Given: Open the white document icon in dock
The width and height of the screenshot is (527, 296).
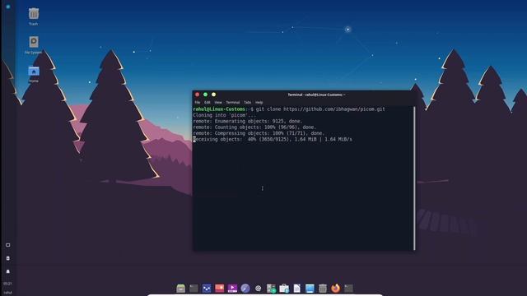Looking at the screenshot, I should coord(297,288).
